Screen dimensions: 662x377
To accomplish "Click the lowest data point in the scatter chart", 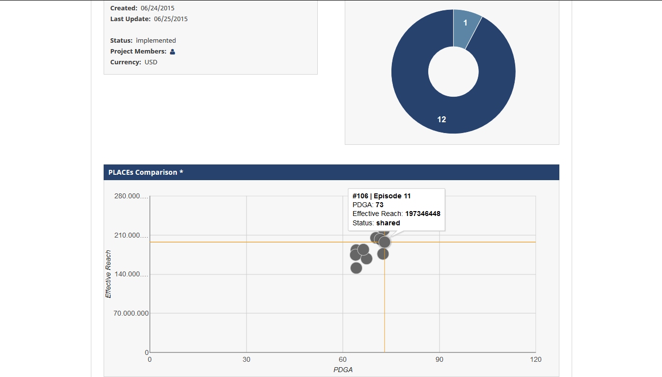I will (356, 268).
